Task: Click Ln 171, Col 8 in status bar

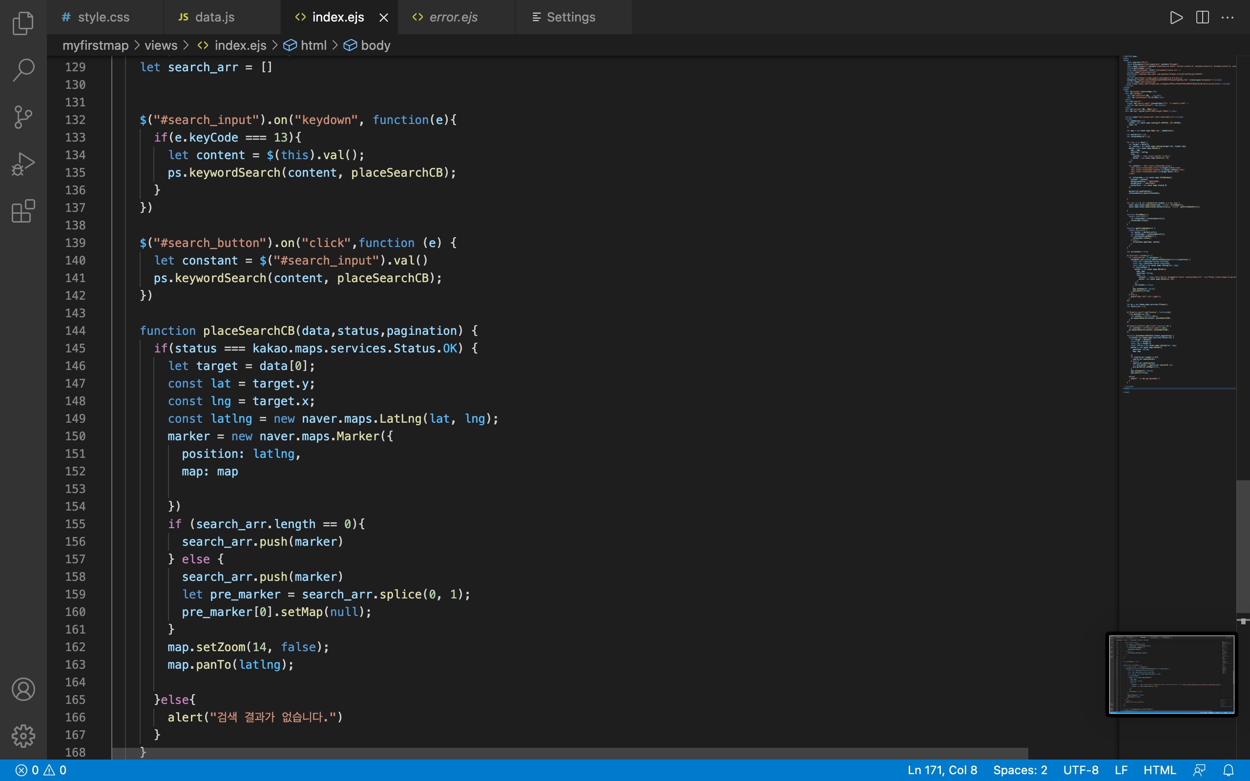Action: point(942,770)
